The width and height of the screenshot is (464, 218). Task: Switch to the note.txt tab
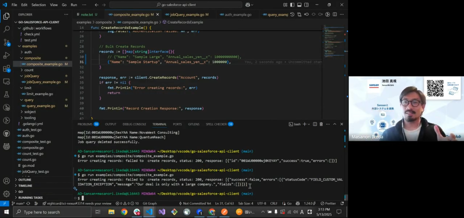(x=87, y=15)
